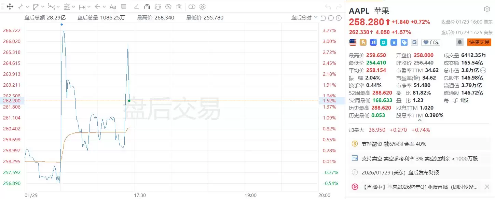Image resolution: width=495 pixels, height=199 pixels.
Task: Click the Aa text annotation tool
Action: point(113,6)
